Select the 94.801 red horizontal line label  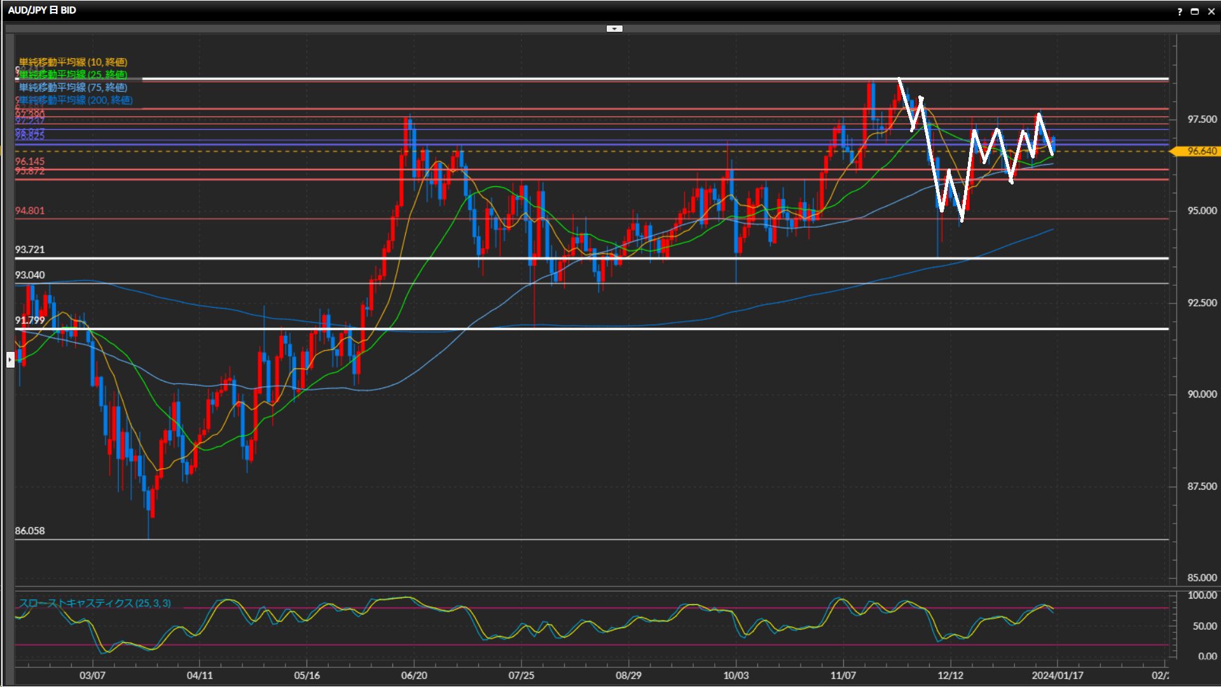click(x=30, y=211)
